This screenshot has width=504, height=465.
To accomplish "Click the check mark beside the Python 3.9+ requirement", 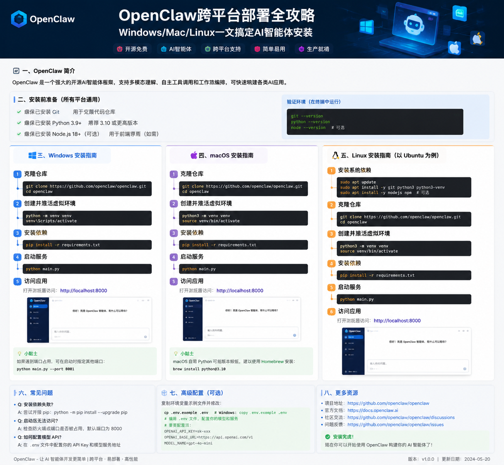I will 19,123.
